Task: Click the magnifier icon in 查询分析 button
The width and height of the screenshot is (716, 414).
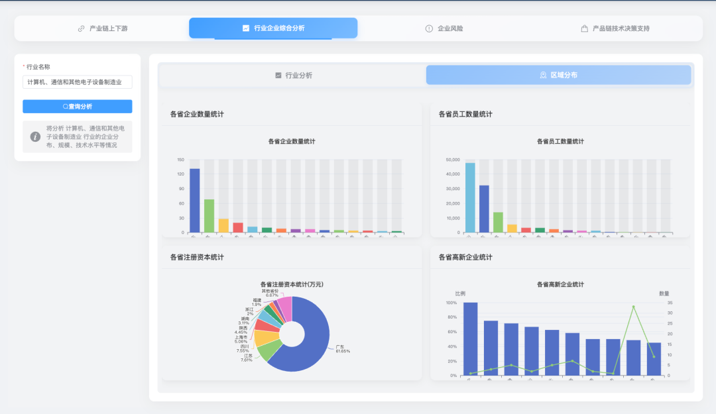Action: (65, 107)
